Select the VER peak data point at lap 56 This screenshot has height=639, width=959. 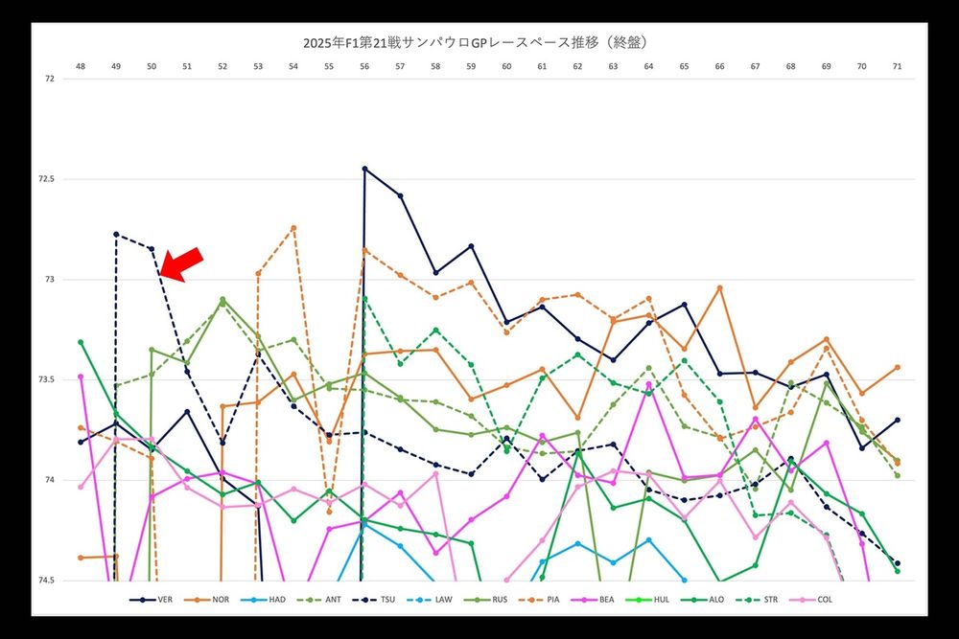(x=364, y=168)
